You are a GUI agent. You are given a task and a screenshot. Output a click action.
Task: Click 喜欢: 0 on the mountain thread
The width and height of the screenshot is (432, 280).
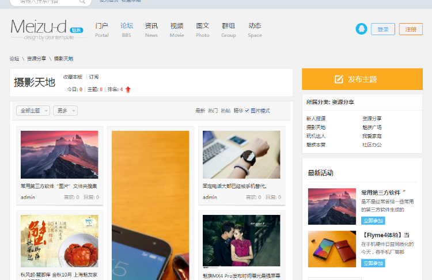tap(71, 197)
